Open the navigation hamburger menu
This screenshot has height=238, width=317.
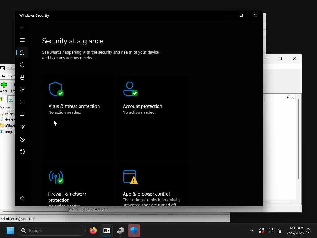[x=22, y=40]
